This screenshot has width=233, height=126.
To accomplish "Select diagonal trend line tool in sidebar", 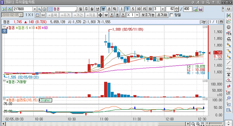I will point(228,63).
